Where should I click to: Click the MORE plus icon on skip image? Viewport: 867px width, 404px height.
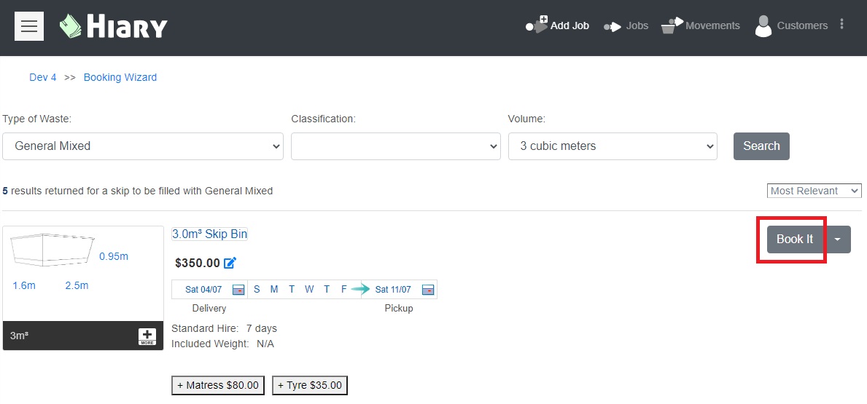click(147, 336)
